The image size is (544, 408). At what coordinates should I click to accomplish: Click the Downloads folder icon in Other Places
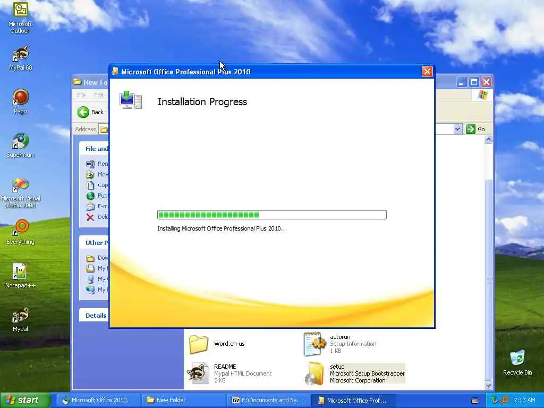[x=90, y=258]
